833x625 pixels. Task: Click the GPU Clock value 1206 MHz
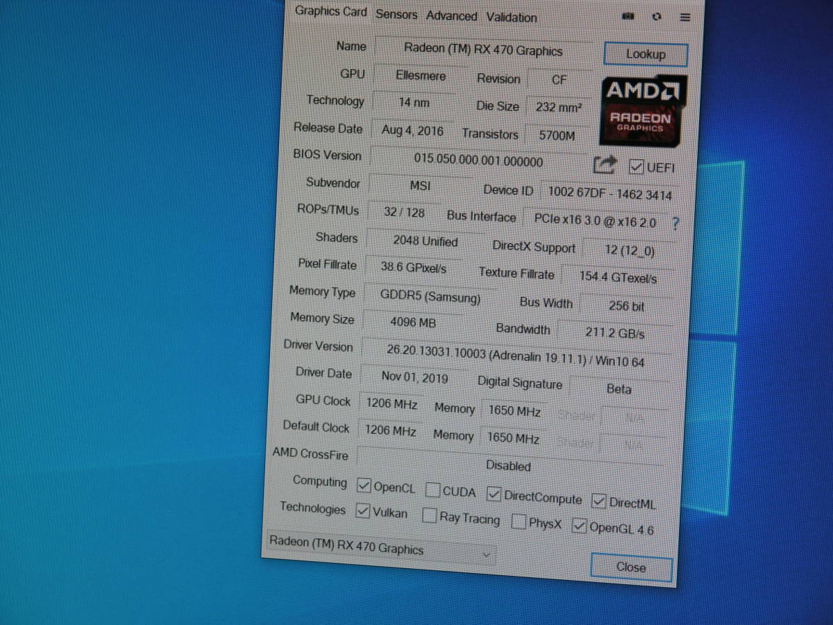[391, 403]
